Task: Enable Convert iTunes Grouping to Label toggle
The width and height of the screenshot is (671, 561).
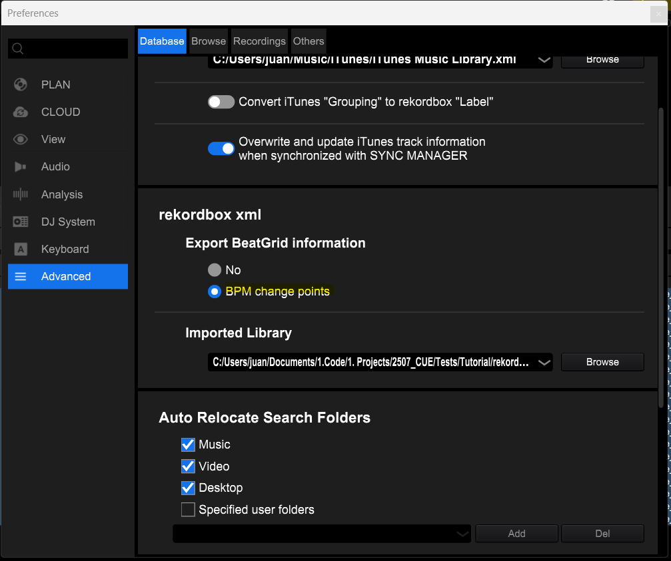Action: click(221, 102)
